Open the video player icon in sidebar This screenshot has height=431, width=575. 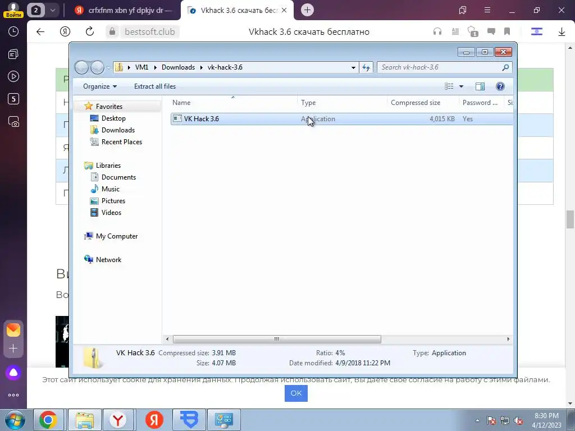click(x=13, y=76)
